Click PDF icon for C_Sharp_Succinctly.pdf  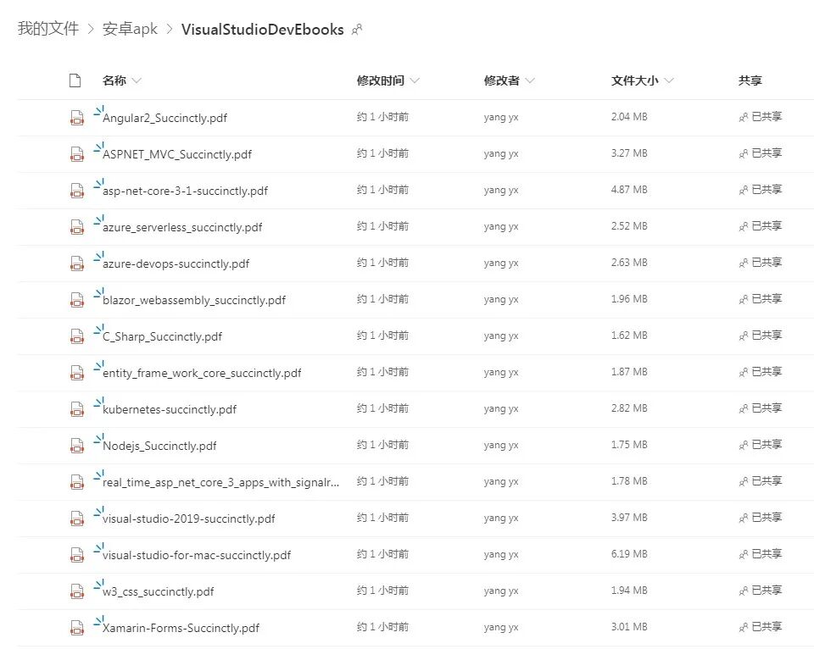[77, 336]
